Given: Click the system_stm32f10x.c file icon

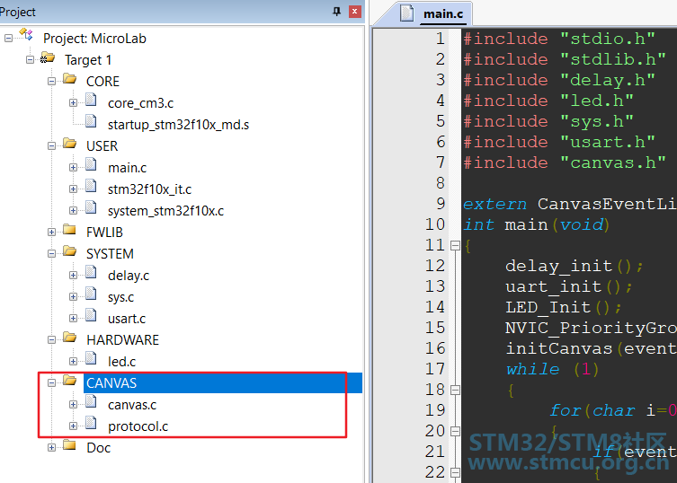Looking at the screenshot, I should point(91,208).
